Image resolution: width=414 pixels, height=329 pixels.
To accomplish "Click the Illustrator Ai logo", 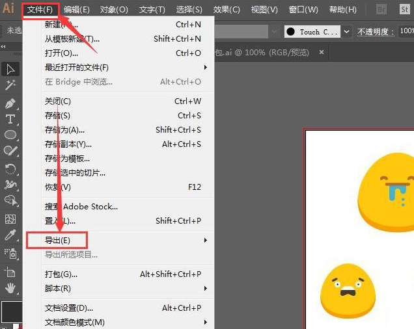I will (8, 8).
